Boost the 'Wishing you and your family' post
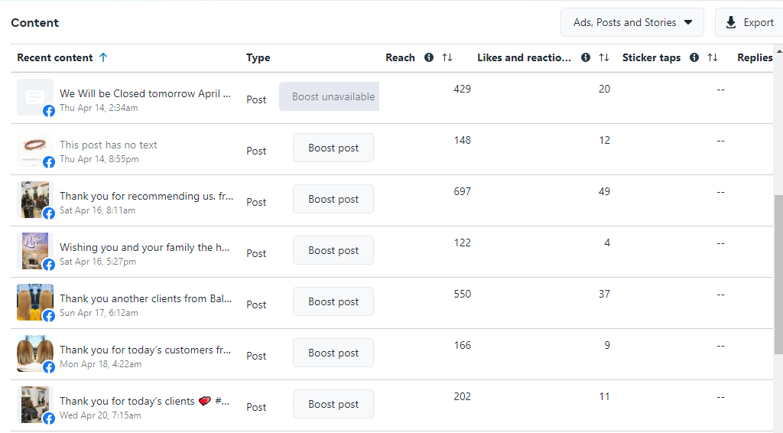Image resolution: width=783 pixels, height=433 pixels. click(x=333, y=250)
